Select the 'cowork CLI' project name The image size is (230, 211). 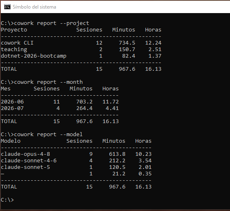click(17, 43)
